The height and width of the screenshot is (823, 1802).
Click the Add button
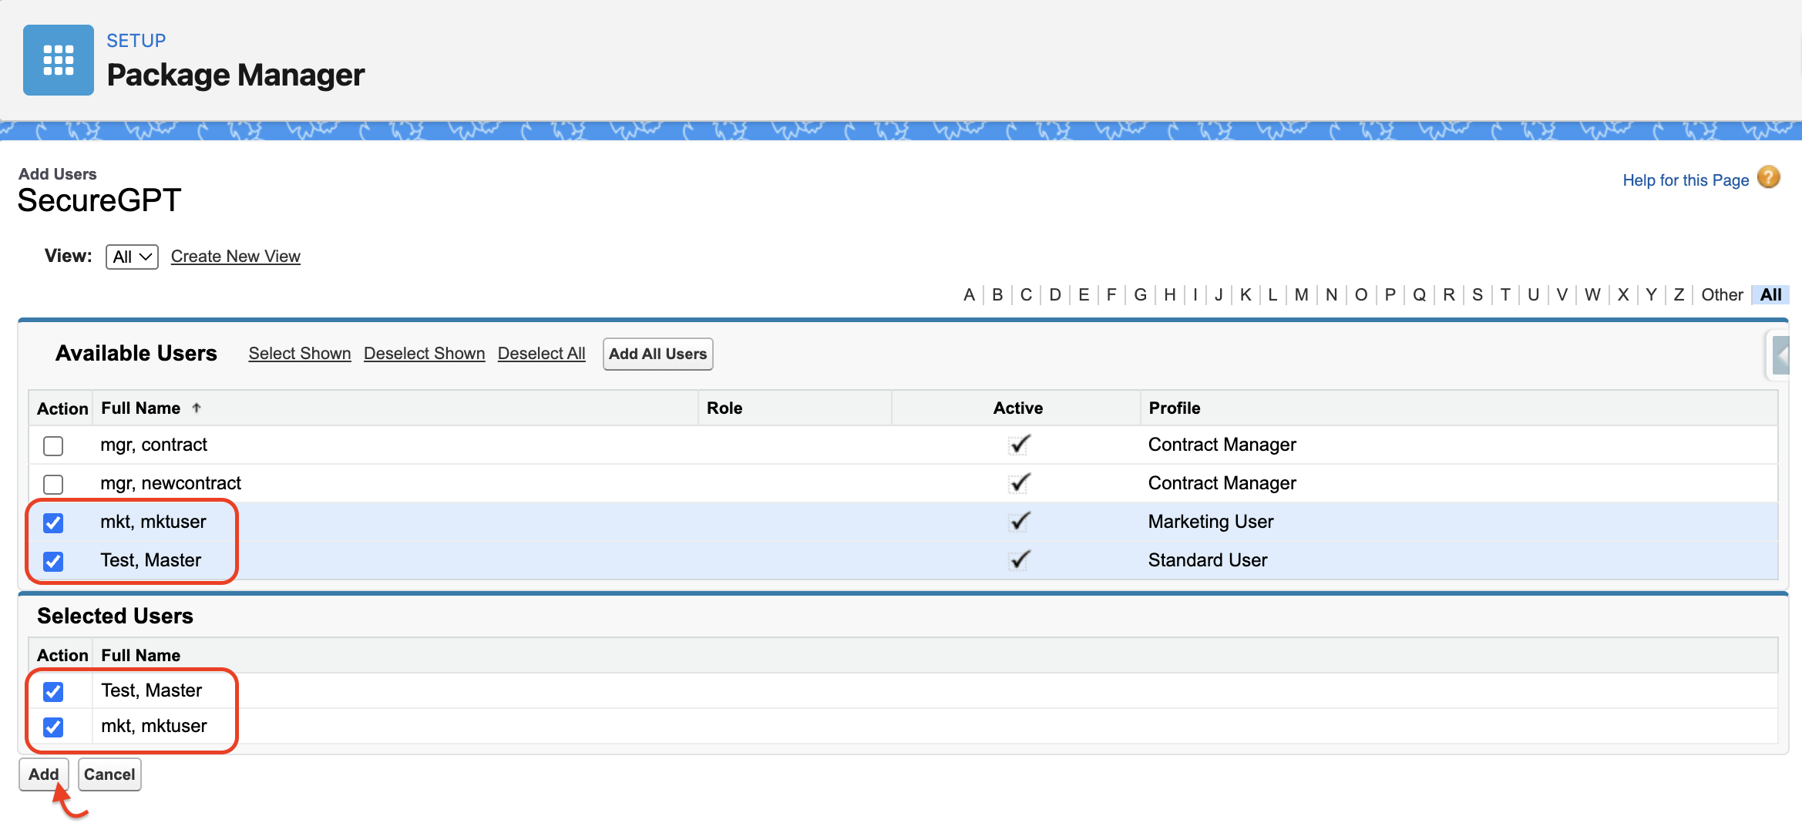[x=44, y=774]
